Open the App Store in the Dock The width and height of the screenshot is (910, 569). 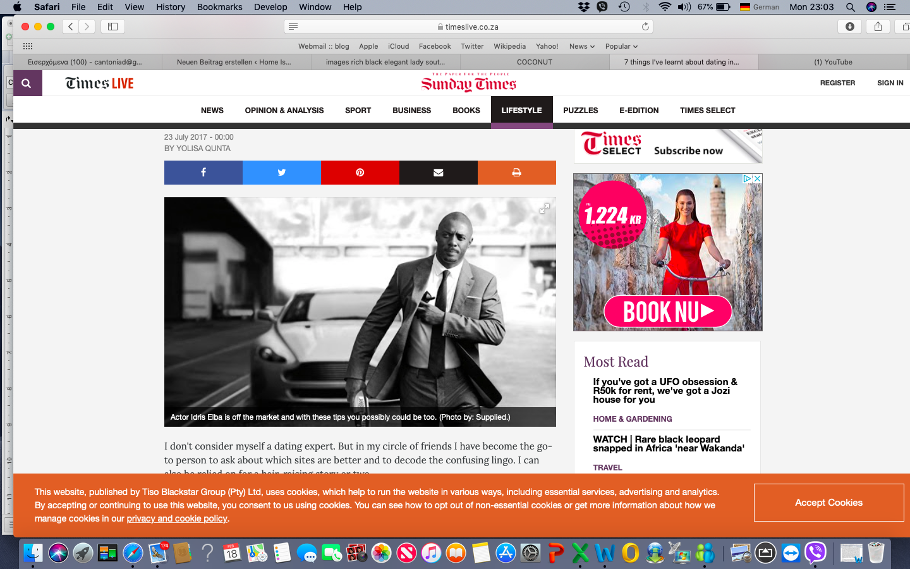pos(506,553)
